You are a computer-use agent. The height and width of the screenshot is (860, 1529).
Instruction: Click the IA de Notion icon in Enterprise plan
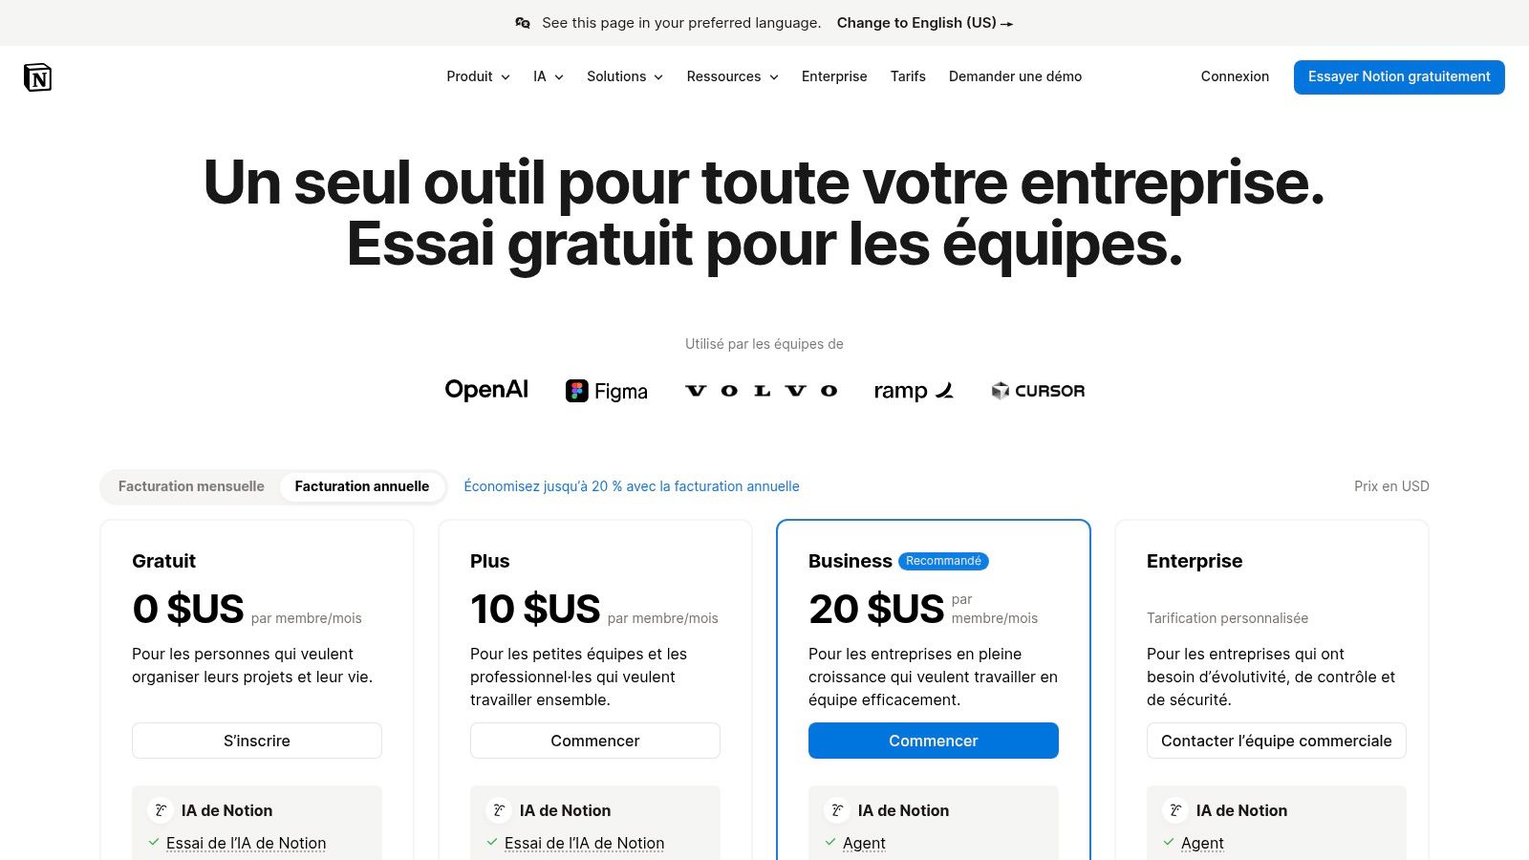[1175, 810]
